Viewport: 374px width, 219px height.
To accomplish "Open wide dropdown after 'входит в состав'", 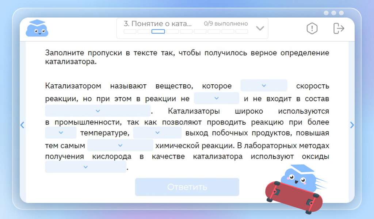I will coord(98,111).
